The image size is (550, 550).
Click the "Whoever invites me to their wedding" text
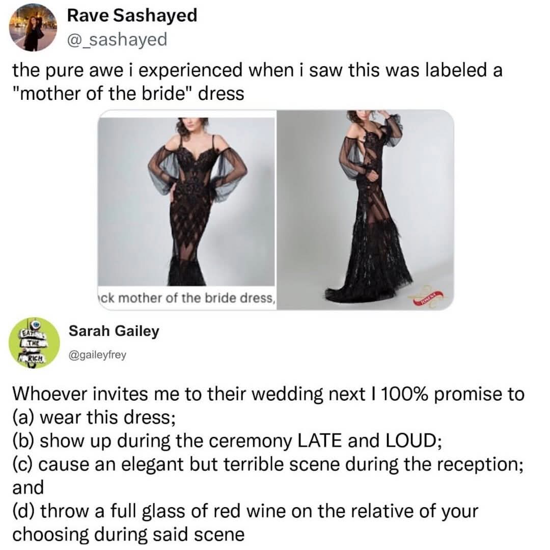(x=267, y=394)
